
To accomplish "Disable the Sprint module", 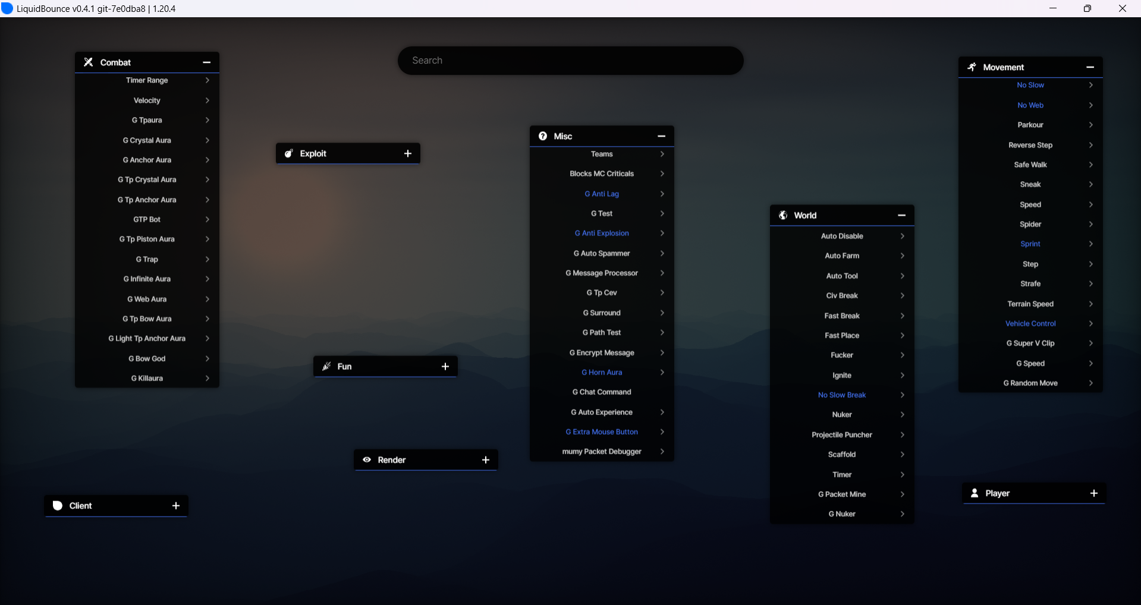I will (x=1030, y=244).
